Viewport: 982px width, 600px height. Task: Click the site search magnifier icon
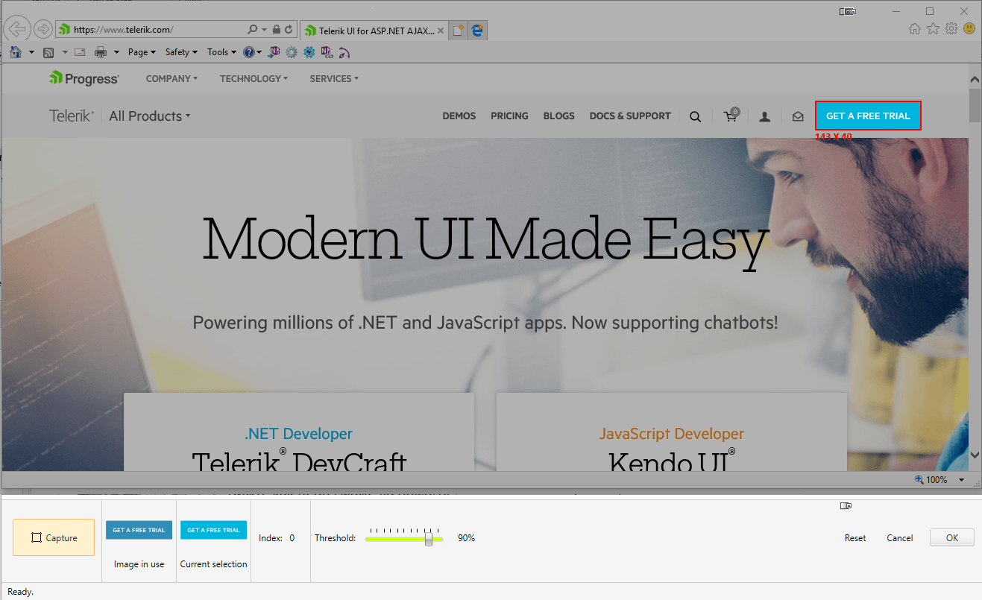click(x=696, y=116)
